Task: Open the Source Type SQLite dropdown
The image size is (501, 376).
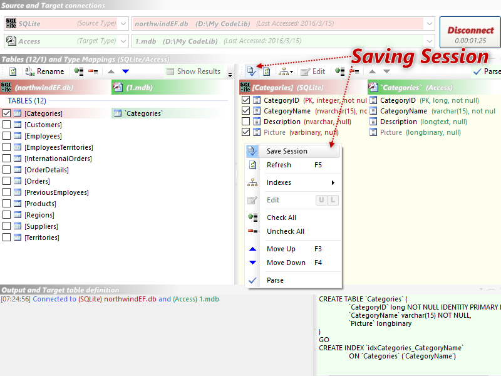Action: [123, 24]
